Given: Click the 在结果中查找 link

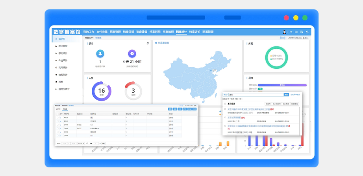Looking at the screenshot, I should tap(295, 95).
